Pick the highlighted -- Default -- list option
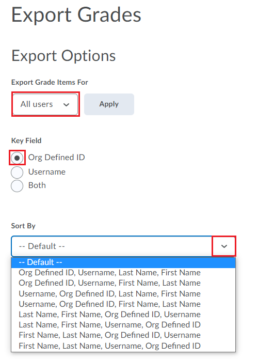 [x=123, y=262]
